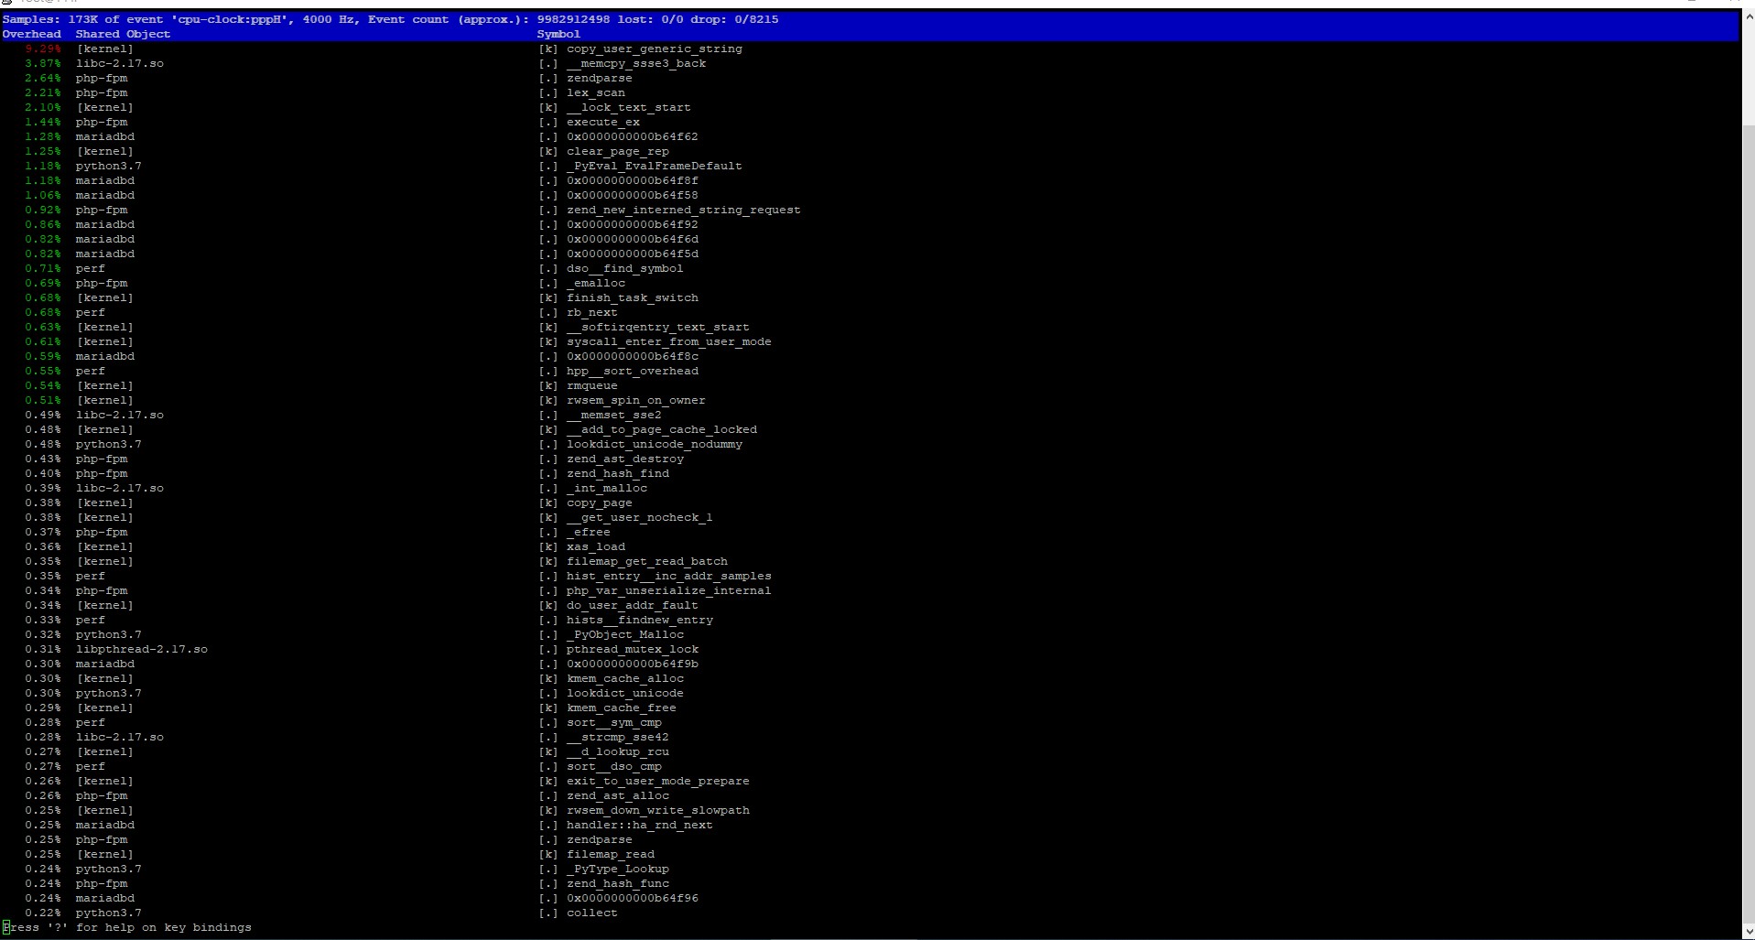Select the filemap_read kernel symbol
1755x940 pixels.
point(611,854)
